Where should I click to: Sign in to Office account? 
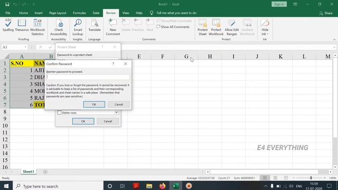pos(279,4)
